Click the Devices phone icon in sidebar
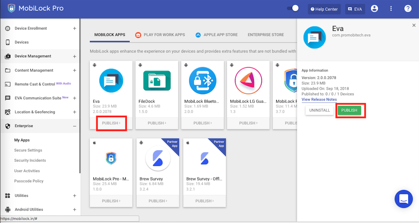 point(8,42)
